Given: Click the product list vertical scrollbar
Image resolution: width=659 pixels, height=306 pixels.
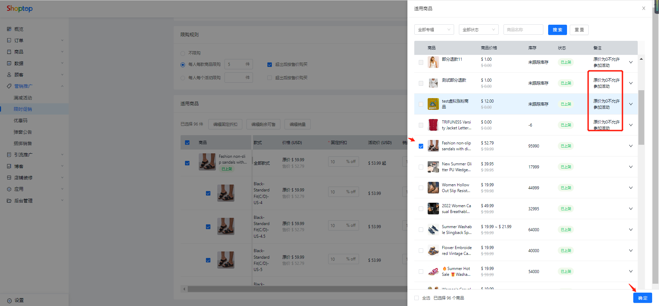Looking at the screenshot, I should pos(641,117).
